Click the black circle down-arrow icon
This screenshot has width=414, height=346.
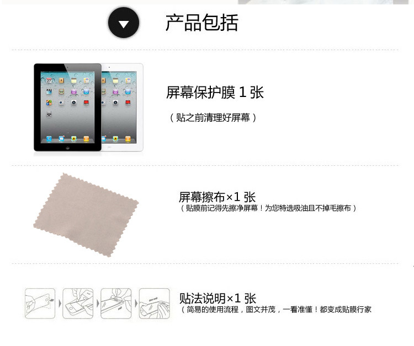click(x=124, y=23)
